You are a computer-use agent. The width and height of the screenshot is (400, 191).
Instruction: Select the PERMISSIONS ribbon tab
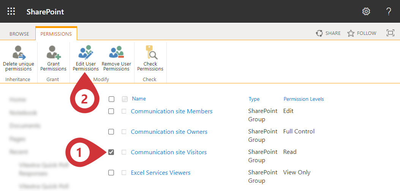point(56,34)
